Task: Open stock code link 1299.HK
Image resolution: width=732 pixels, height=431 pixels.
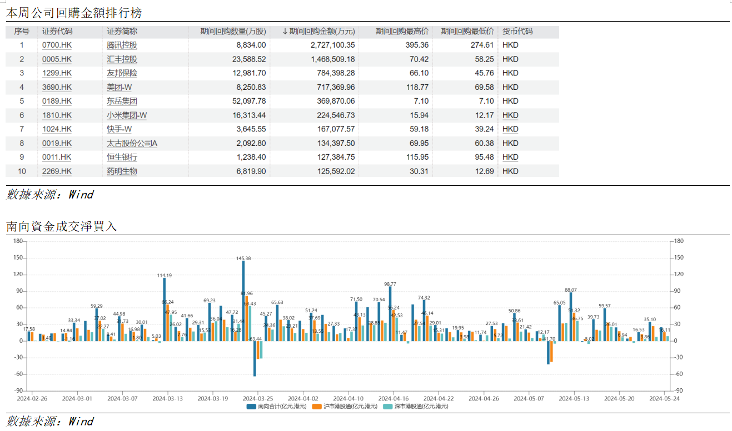Action: [57, 73]
